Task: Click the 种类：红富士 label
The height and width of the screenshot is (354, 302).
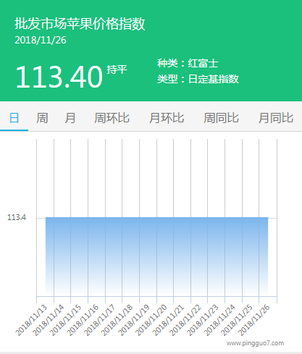Action: [188, 63]
